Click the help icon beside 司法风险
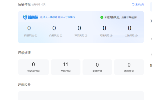Viewport: 152px width, 100px height. 111,36
